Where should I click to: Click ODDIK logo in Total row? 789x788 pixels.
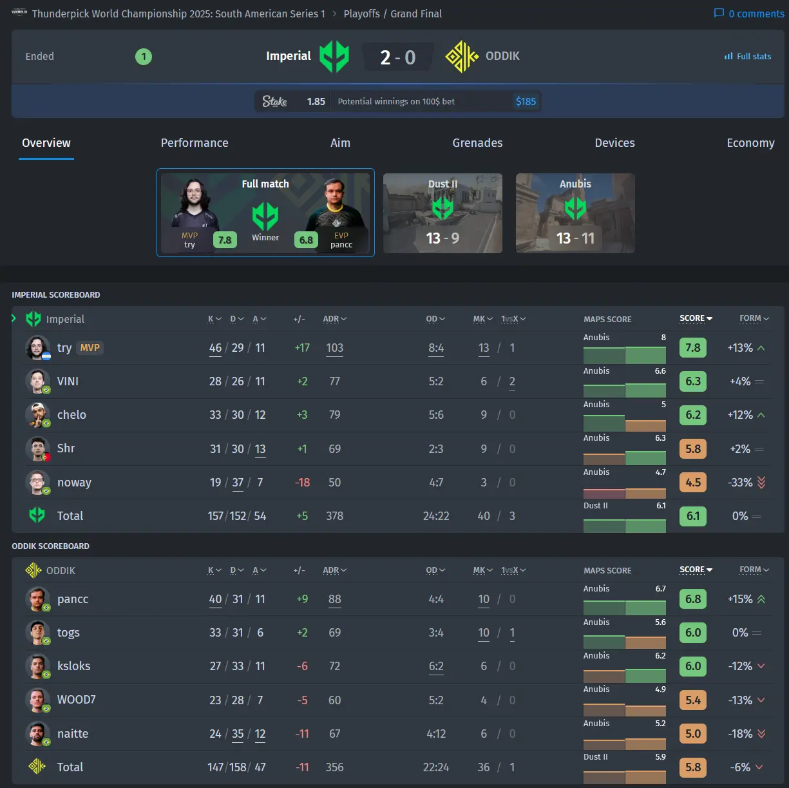(37, 767)
